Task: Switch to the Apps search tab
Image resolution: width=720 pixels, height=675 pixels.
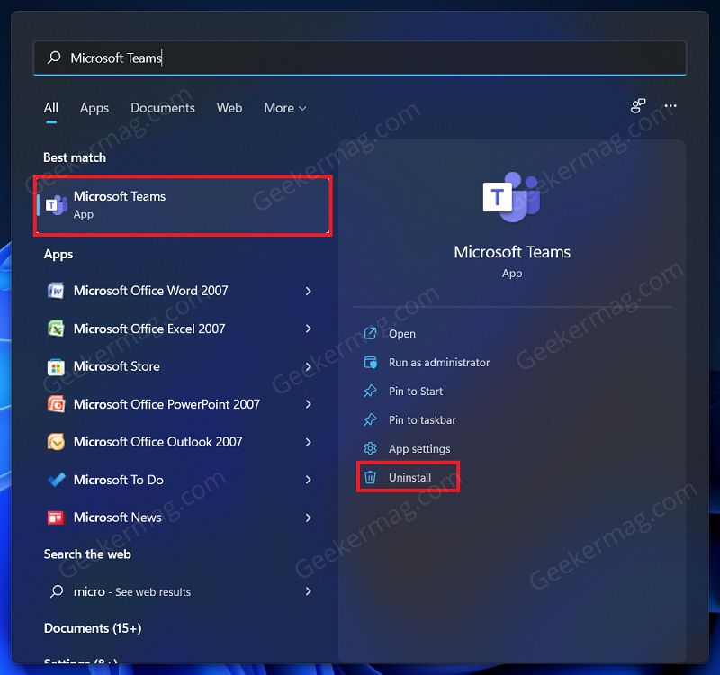Action: tap(94, 108)
